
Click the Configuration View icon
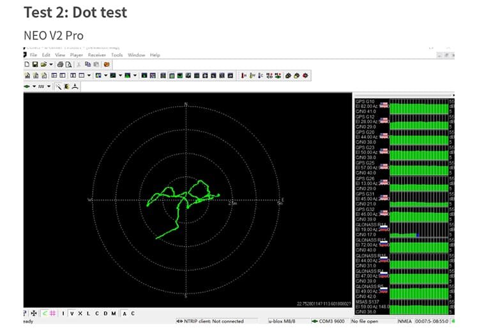pyautogui.click(x=63, y=75)
